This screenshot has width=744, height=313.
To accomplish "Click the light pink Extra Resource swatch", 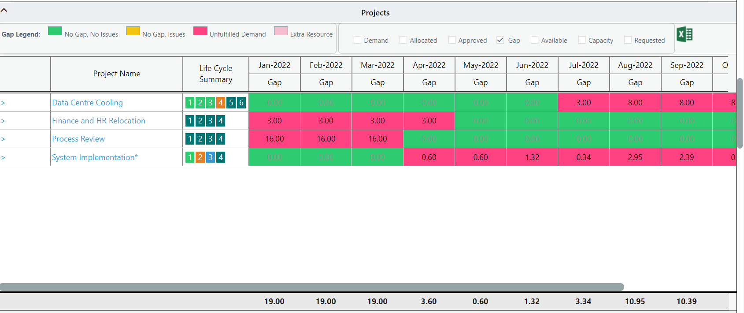I will [281, 31].
